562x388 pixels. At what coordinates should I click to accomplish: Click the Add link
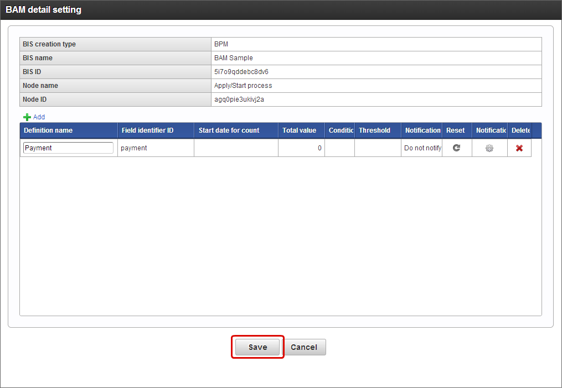point(39,117)
